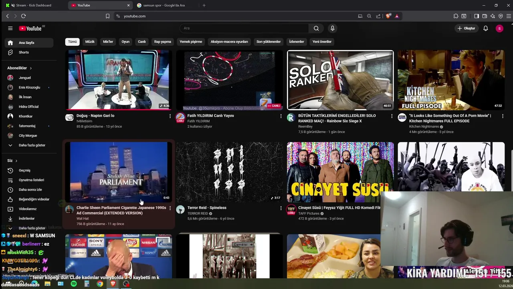The image size is (513, 289).
Task: Open Brave Shields lion icon
Action: click(x=388, y=16)
